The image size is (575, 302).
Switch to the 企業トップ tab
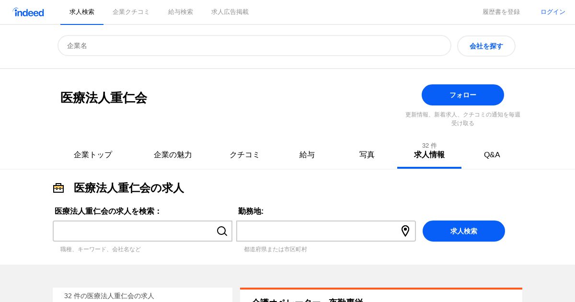(x=93, y=155)
